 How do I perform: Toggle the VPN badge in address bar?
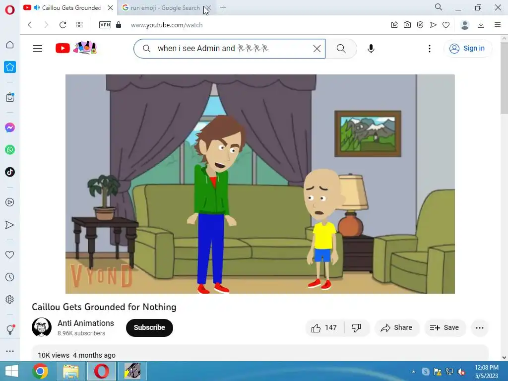click(x=105, y=25)
